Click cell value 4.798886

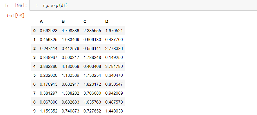[x=71, y=31]
